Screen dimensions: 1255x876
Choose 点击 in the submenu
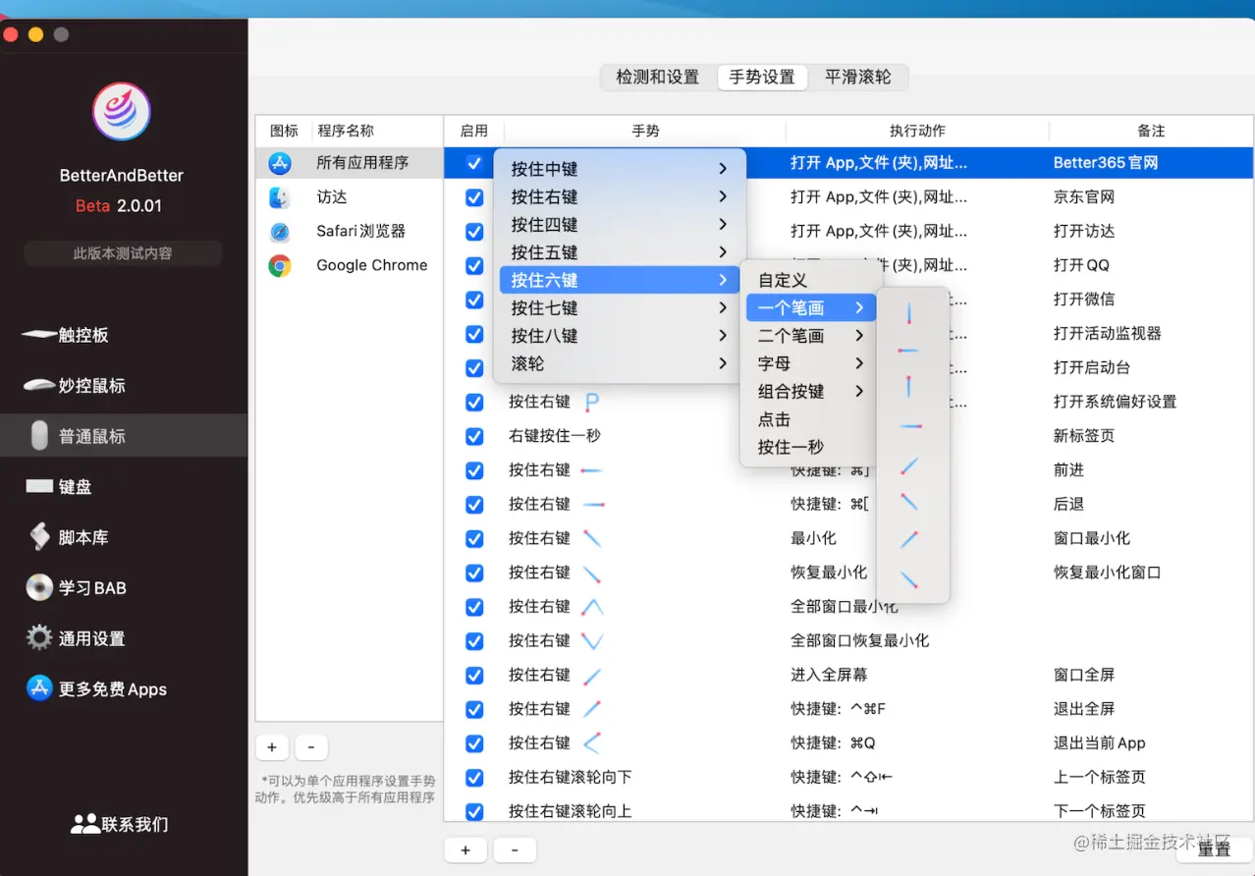click(x=810, y=419)
